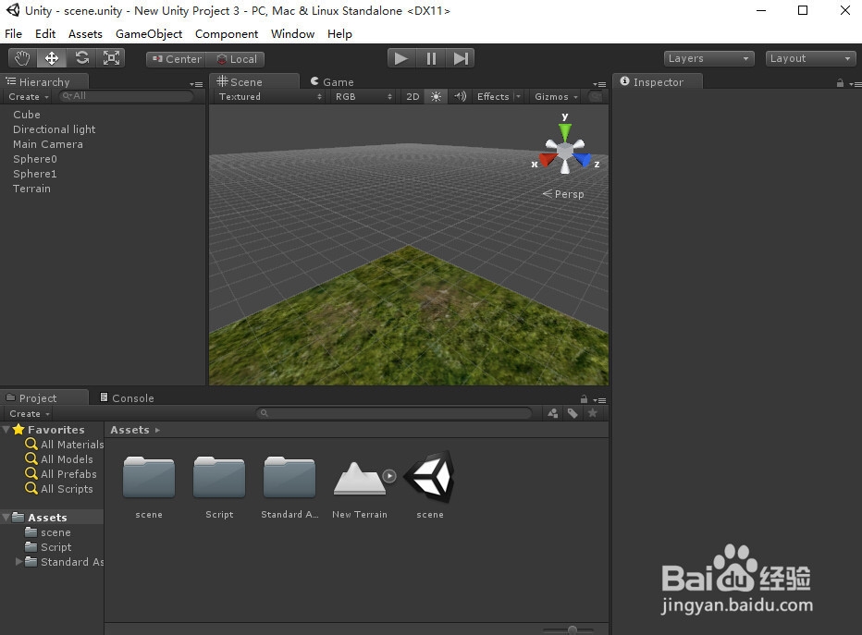Open the Window menu
862x635 pixels.
292,34
